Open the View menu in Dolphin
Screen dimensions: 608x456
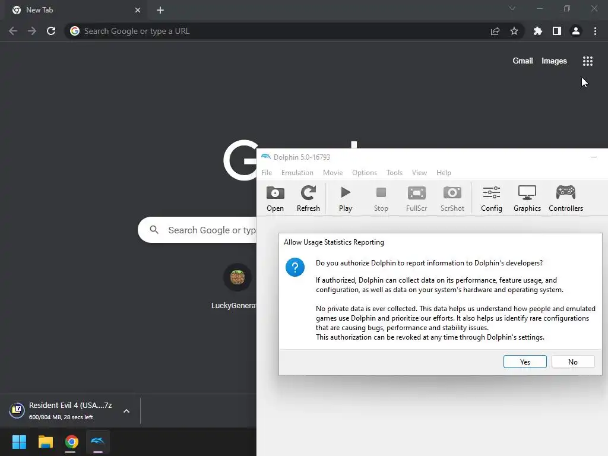419,173
